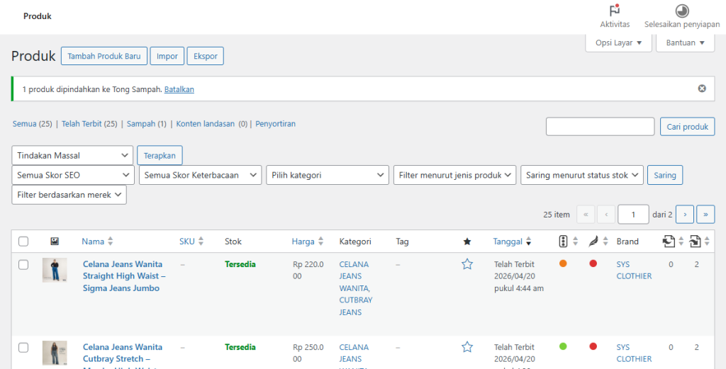Viewport: 726px width, 369px height.
Task: Click CELANA JEANS WANITA category in first row
Action: coord(354,276)
